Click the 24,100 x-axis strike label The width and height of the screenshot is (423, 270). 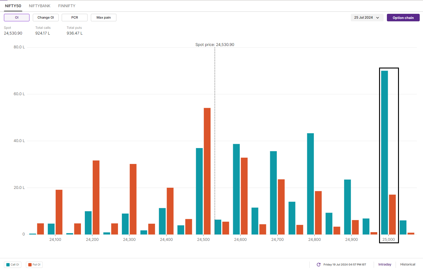(55, 239)
